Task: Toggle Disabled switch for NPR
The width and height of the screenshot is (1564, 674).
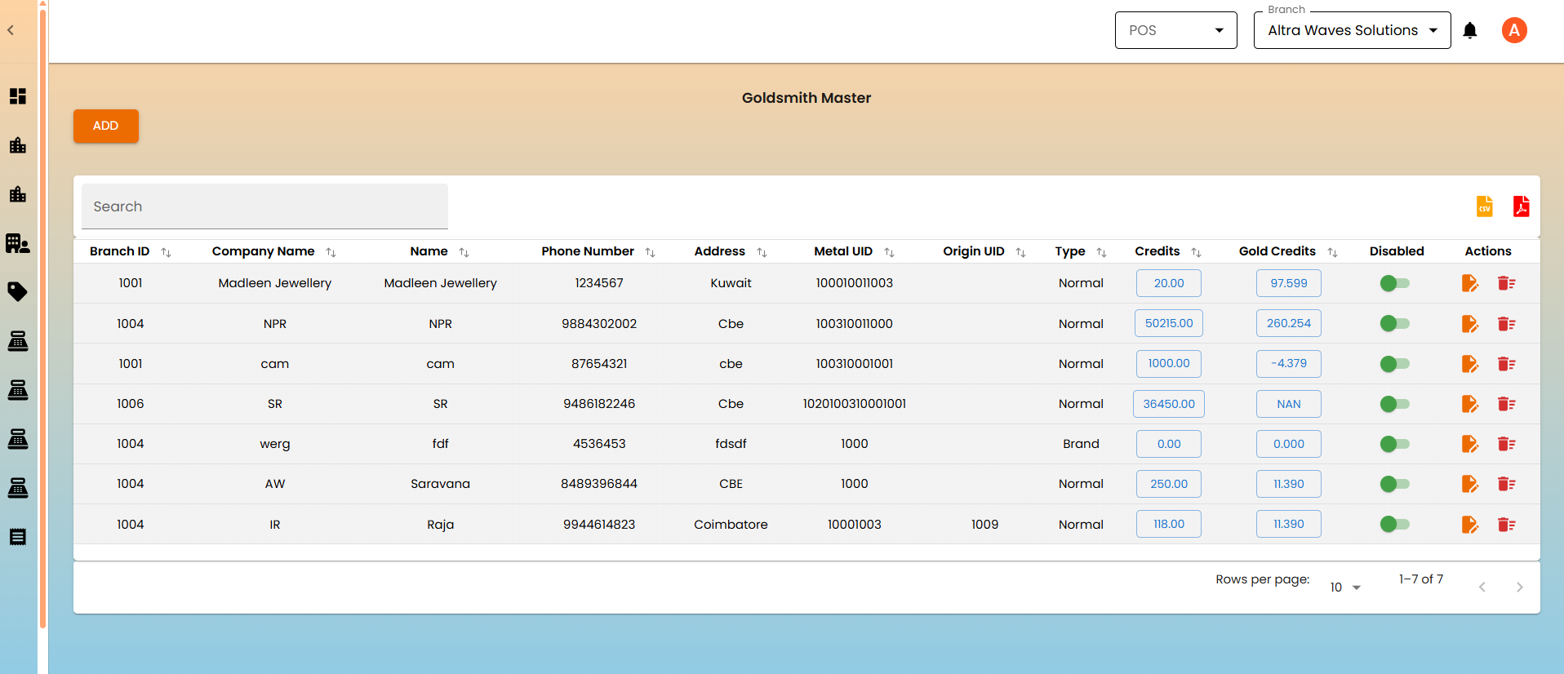Action: pyautogui.click(x=1394, y=323)
